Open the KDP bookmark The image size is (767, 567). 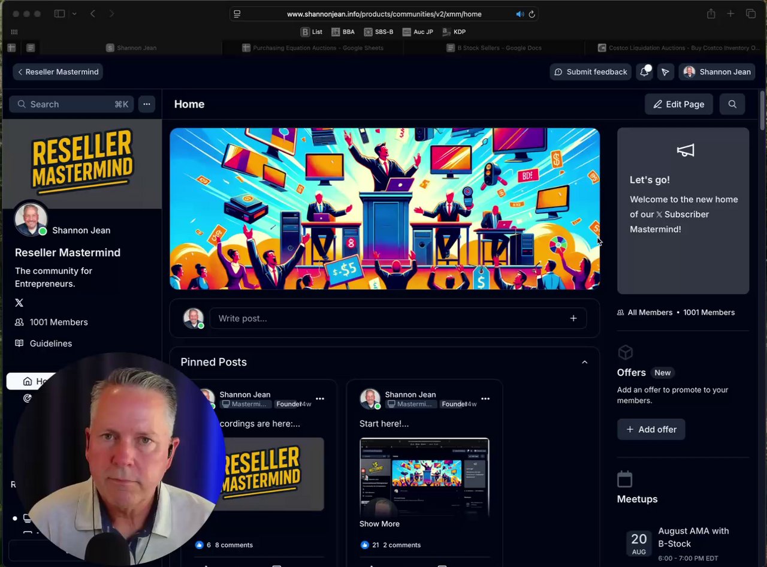pyautogui.click(x=454, y=32)
